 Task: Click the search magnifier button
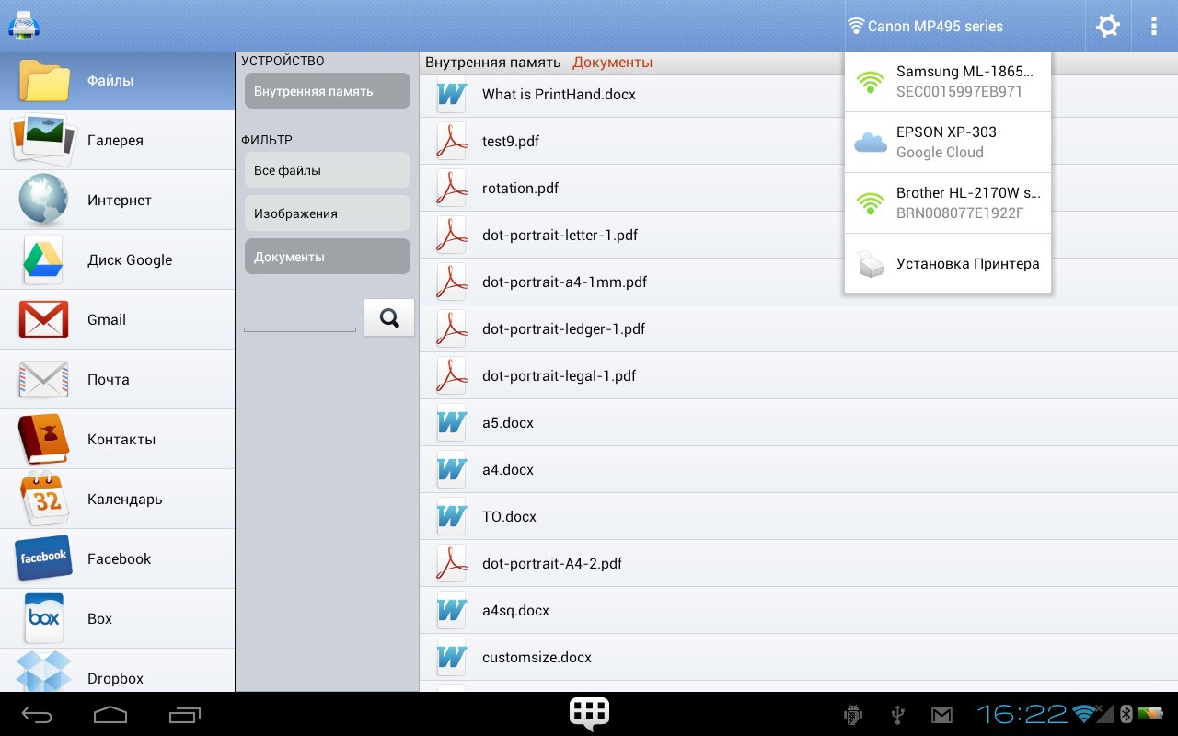[389, 317]
